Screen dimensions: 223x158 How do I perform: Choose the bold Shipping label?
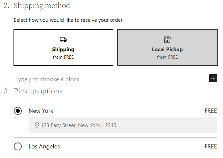[63, 49]
